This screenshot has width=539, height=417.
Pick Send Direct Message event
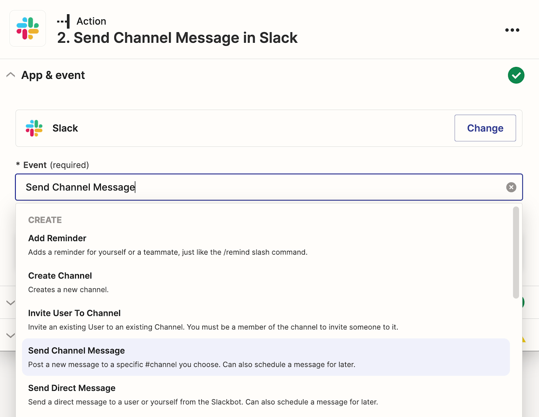[x=266, y=395]
